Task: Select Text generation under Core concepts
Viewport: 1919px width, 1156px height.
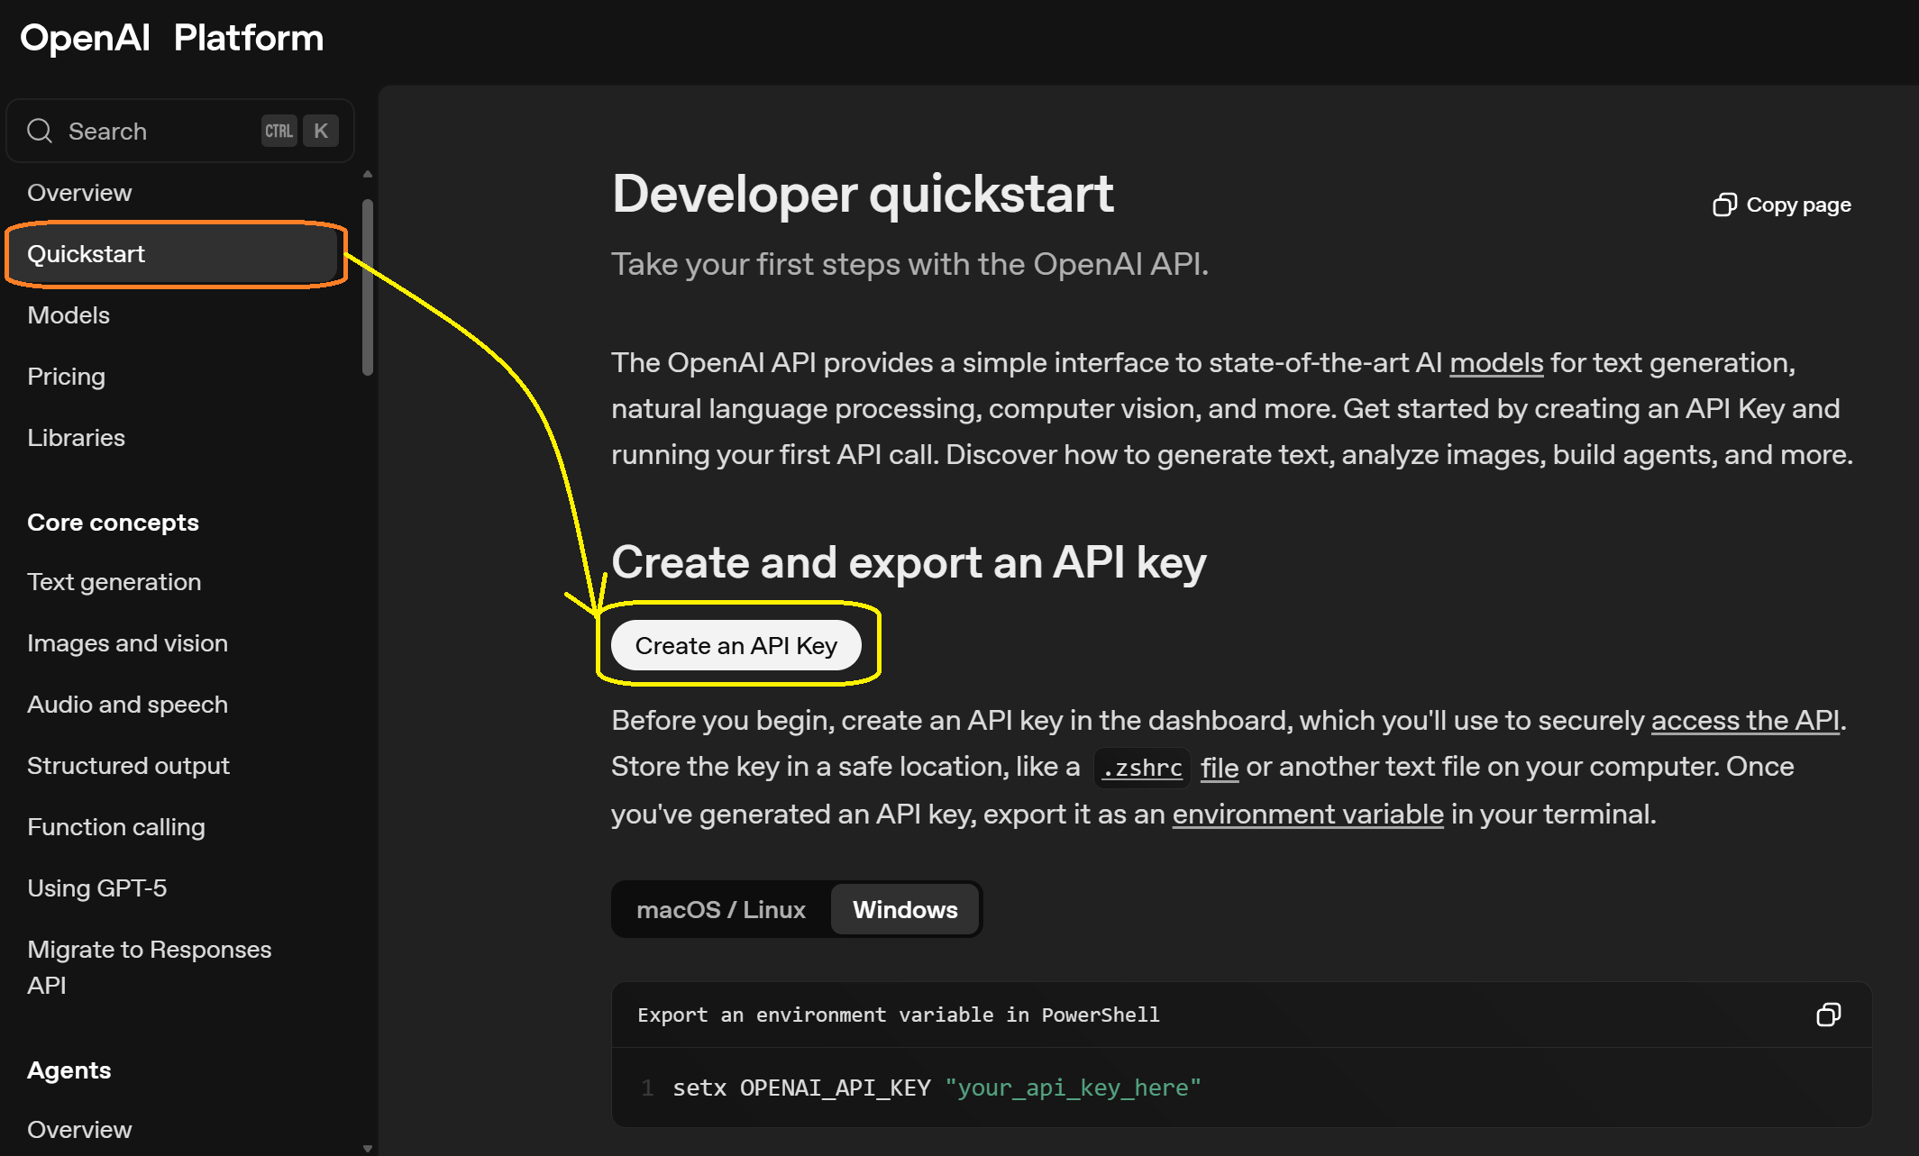Action: (114, 582)
